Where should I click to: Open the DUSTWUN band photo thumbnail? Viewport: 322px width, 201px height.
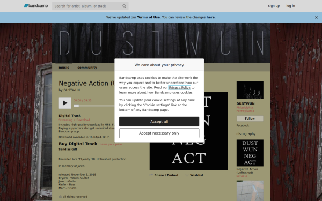(250, 90)
